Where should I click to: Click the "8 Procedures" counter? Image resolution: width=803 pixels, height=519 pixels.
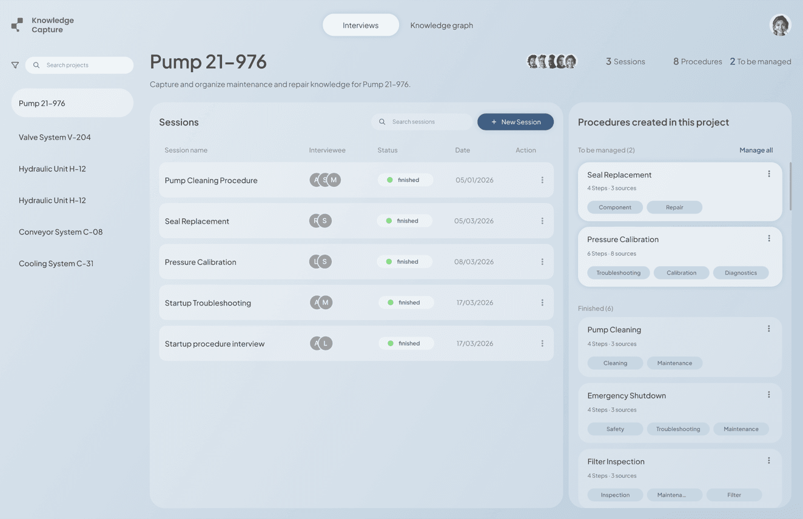click(697, 61)
